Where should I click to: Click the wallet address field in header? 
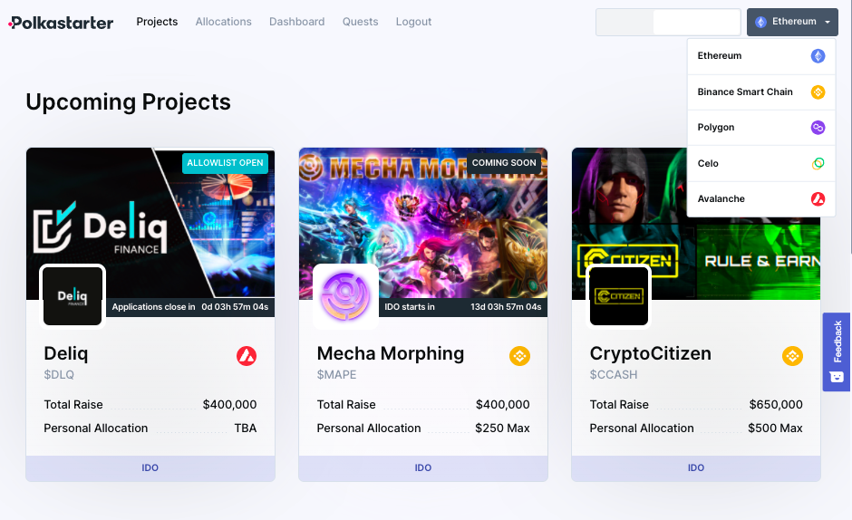[x=668, y=23]
